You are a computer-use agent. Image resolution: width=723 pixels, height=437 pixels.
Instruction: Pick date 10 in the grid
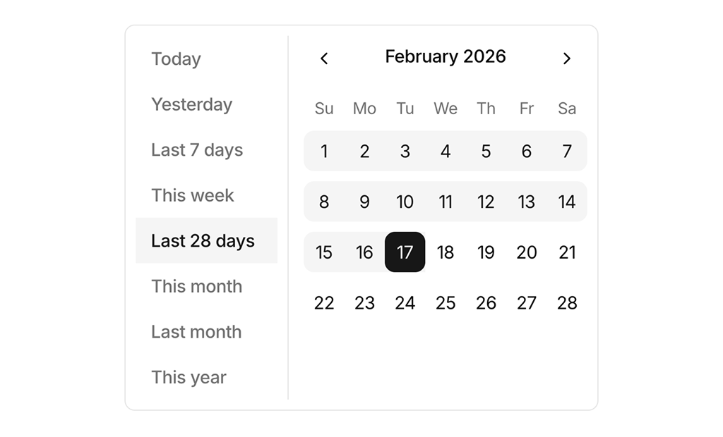(x=405, y=202)
